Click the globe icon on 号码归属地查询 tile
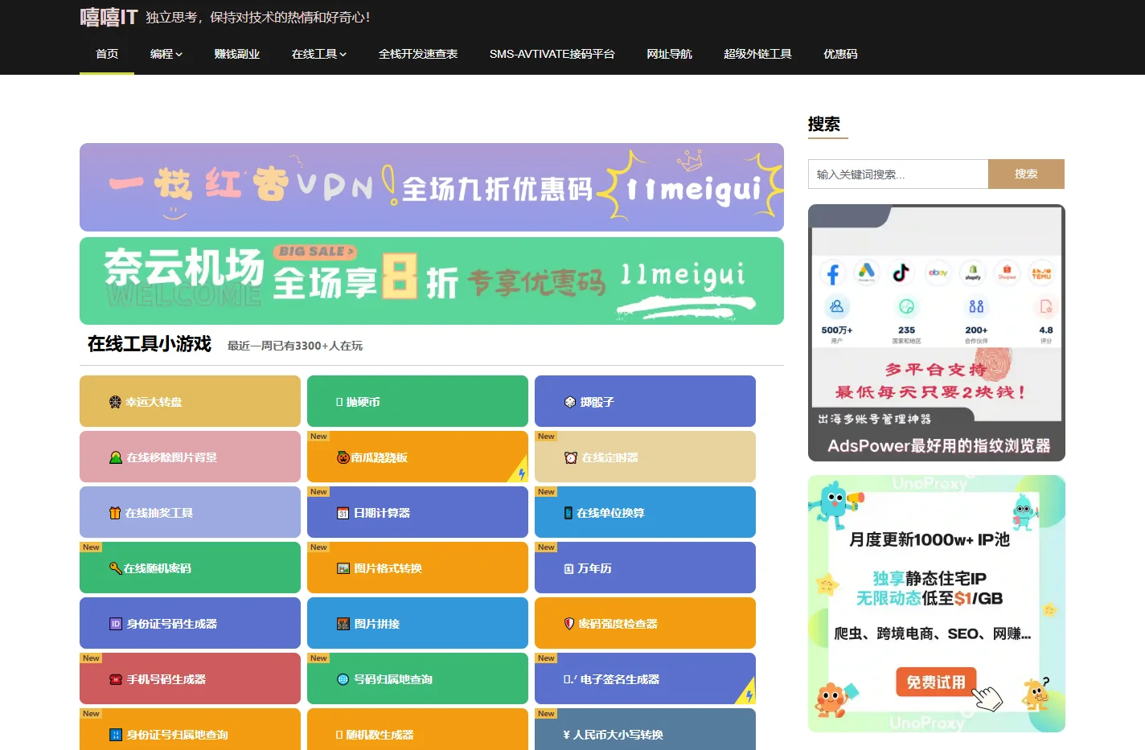The height and width of the screenshot is (750, 1145). 343,679
